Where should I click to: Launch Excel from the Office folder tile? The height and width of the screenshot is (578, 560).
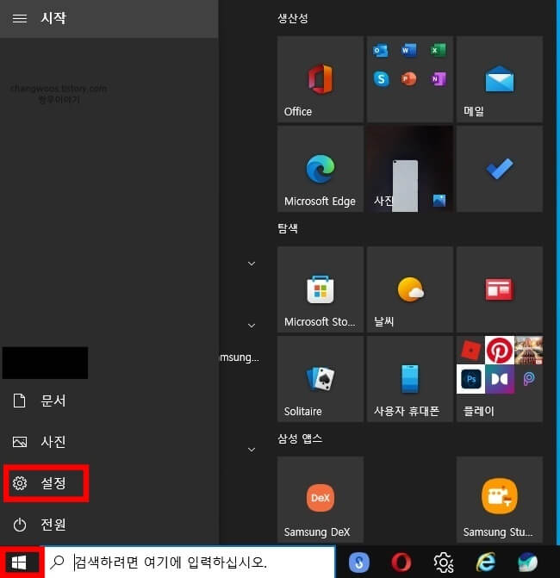click(x=438, y=50)
